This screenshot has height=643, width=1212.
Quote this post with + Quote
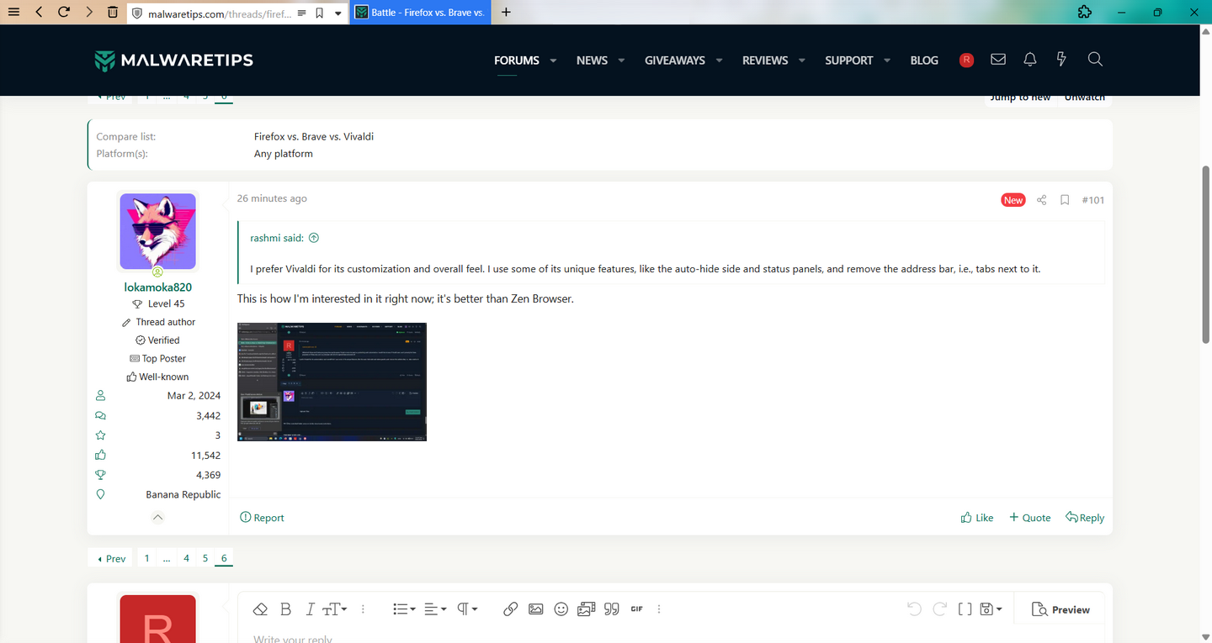pyautogui.click(x=1030, y=518)
